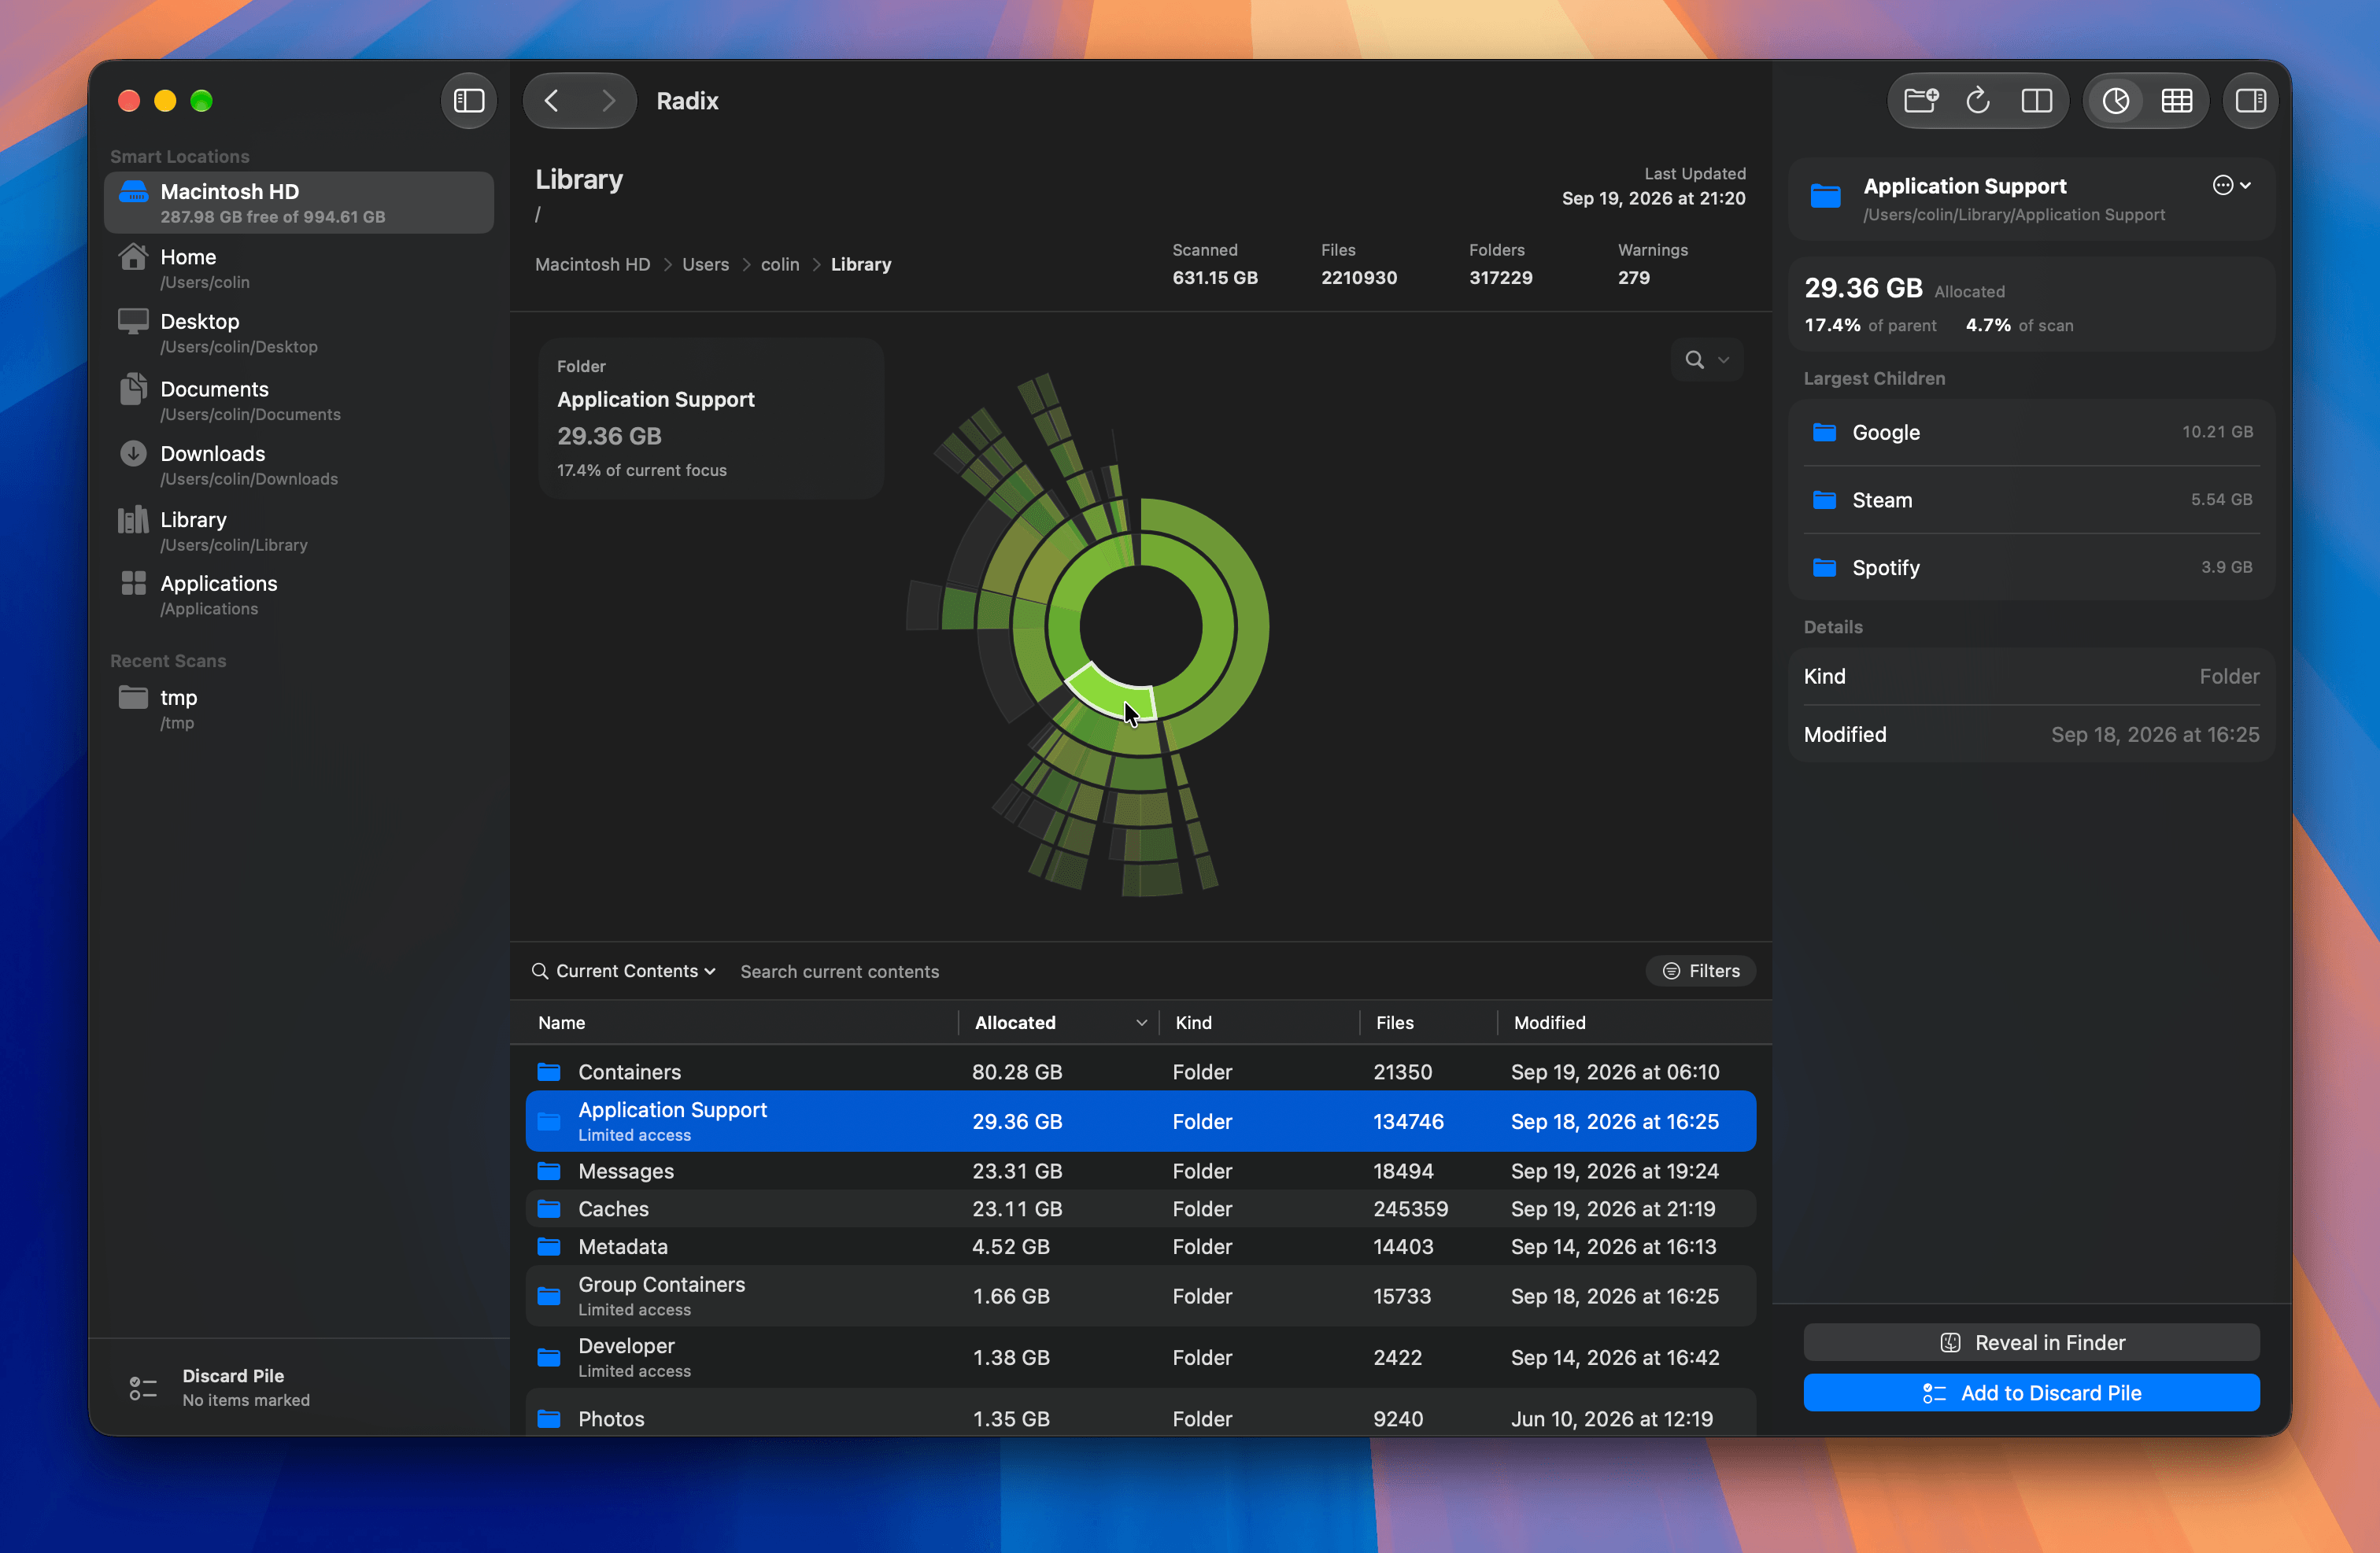
Task: Open Library smart location
Action: (299, 531)
